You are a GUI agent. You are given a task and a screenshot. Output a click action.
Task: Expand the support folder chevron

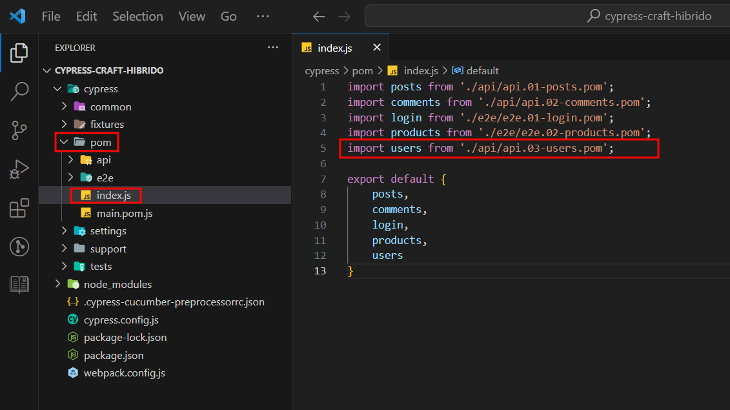click(x=65, y=249)
